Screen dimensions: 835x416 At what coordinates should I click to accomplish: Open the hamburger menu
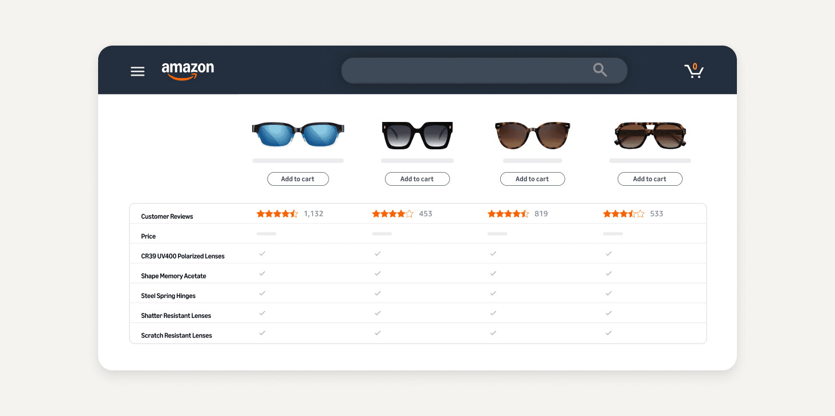click(137, 71)
